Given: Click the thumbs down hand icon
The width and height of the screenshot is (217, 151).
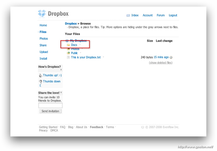Looking at the screenshot, I should tap(40, 82).
